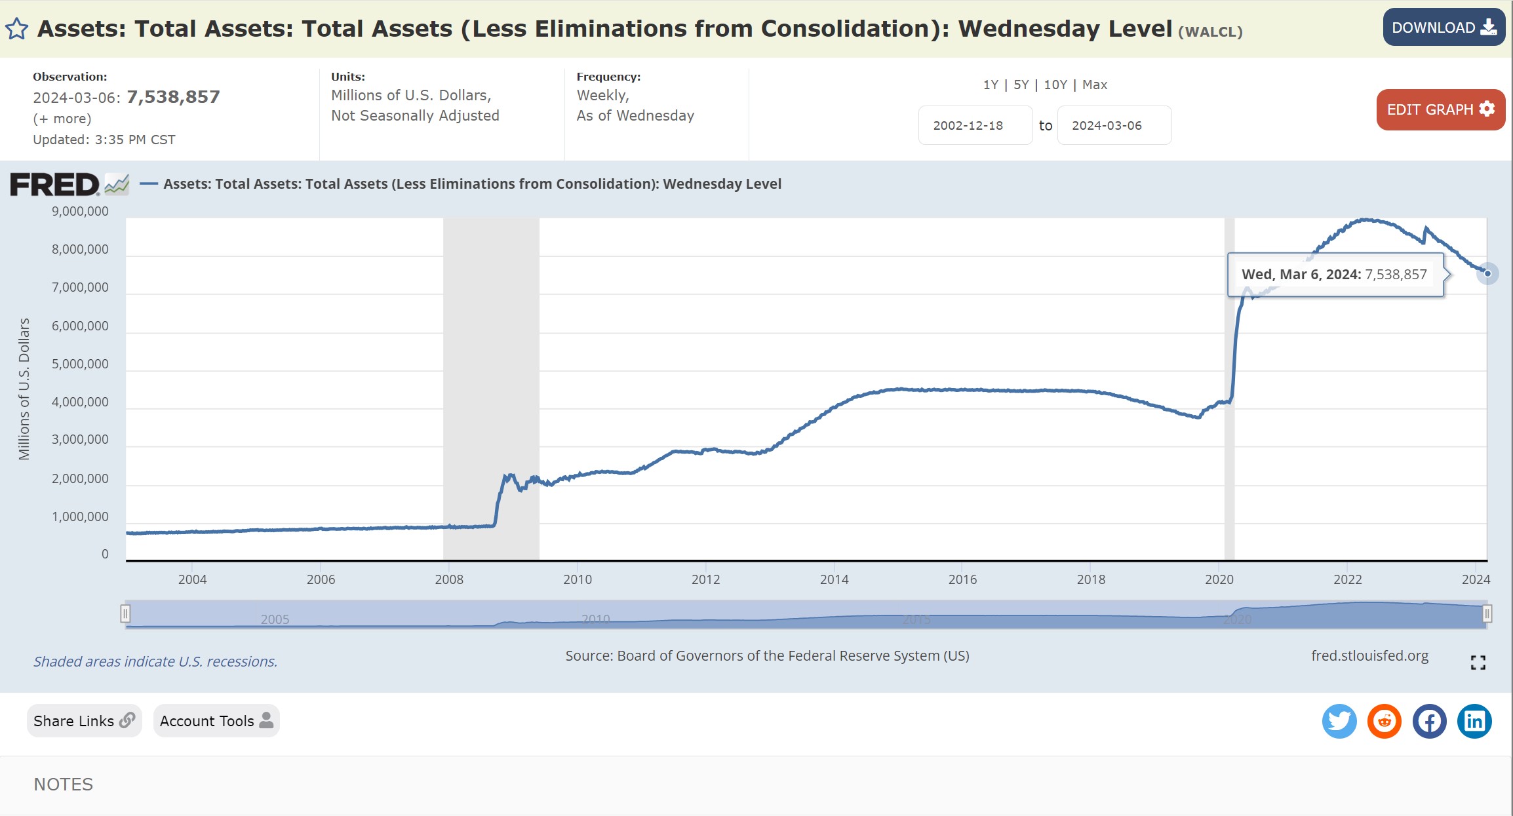
Task: Click the download arrow icon
Action: (1489, 27)
